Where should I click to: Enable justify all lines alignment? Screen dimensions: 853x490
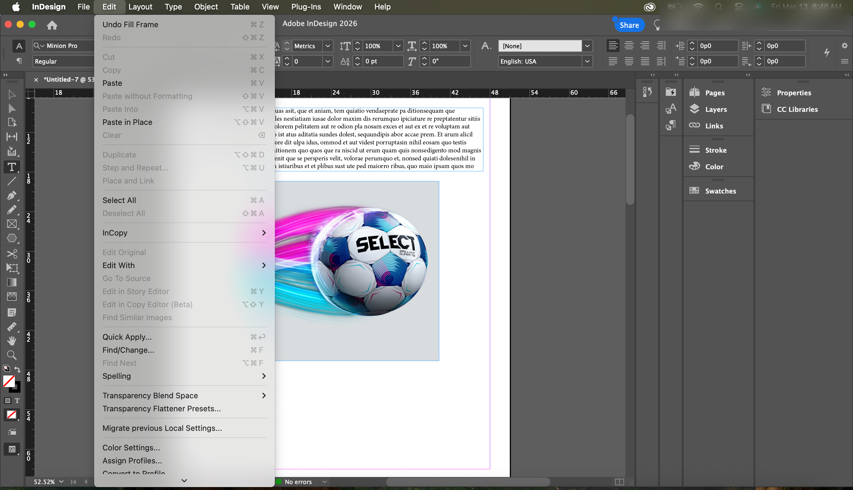tap(645, 61)
